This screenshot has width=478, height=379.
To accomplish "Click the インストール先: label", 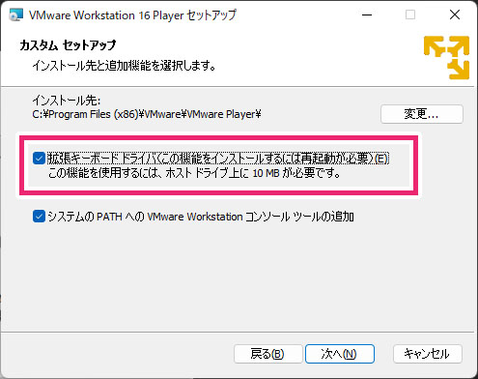I will (x=67, y=101).
